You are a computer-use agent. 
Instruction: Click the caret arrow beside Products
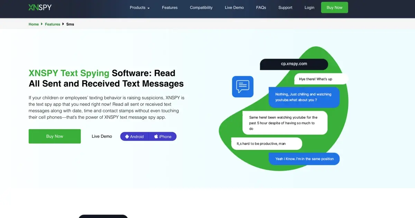tap(148, 8)
